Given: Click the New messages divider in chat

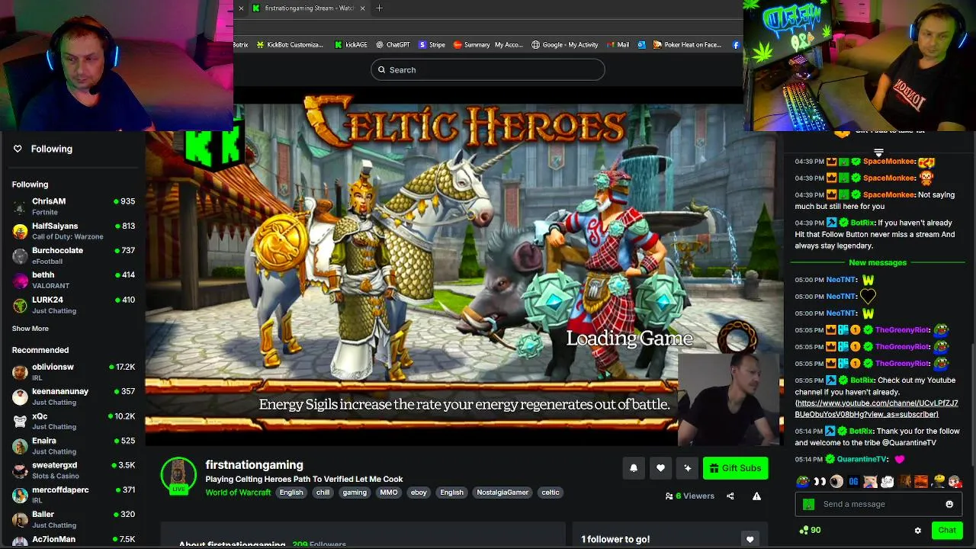Looking at the screenshot, I should pyautogui.click(x=878, y=263).
